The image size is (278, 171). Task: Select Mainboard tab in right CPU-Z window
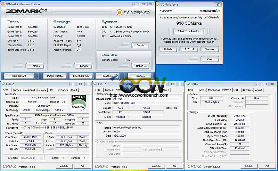(x=214, y=90)
